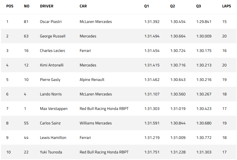Click Charles Leclerc driver name
Screen dimensions: 237x160
(52, 51)
